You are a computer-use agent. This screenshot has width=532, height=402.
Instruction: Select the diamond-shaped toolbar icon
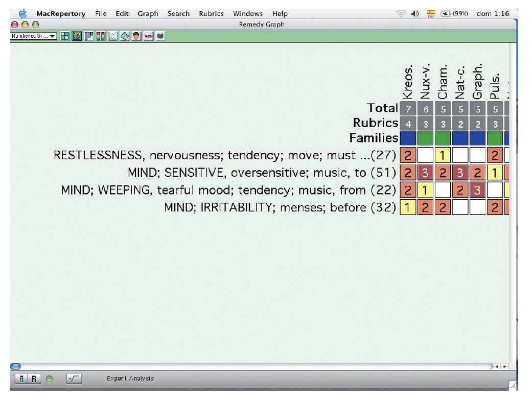(x=124, y=36)
